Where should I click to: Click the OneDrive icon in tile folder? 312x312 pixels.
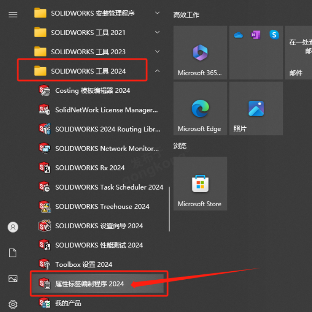coord(239,35)
